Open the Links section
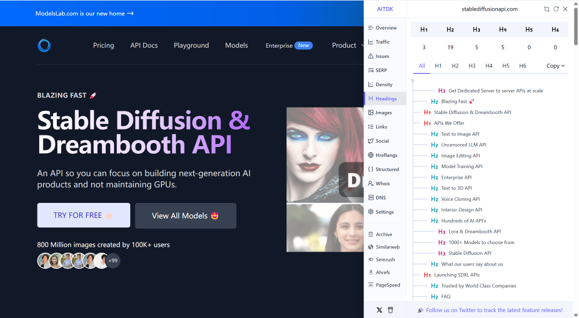The width and height of the screenshot is (579, 318). click(378, 126)
